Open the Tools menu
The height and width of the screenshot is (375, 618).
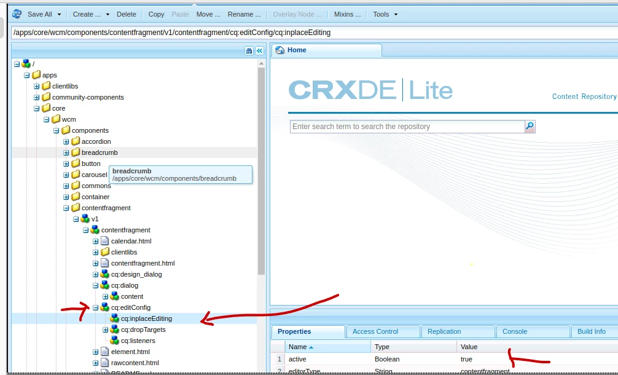[381, 14]
